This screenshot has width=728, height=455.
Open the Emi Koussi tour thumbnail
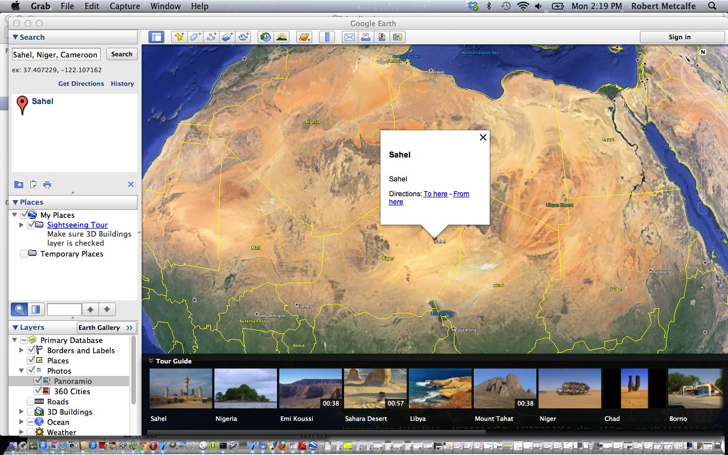coord(311,389)
